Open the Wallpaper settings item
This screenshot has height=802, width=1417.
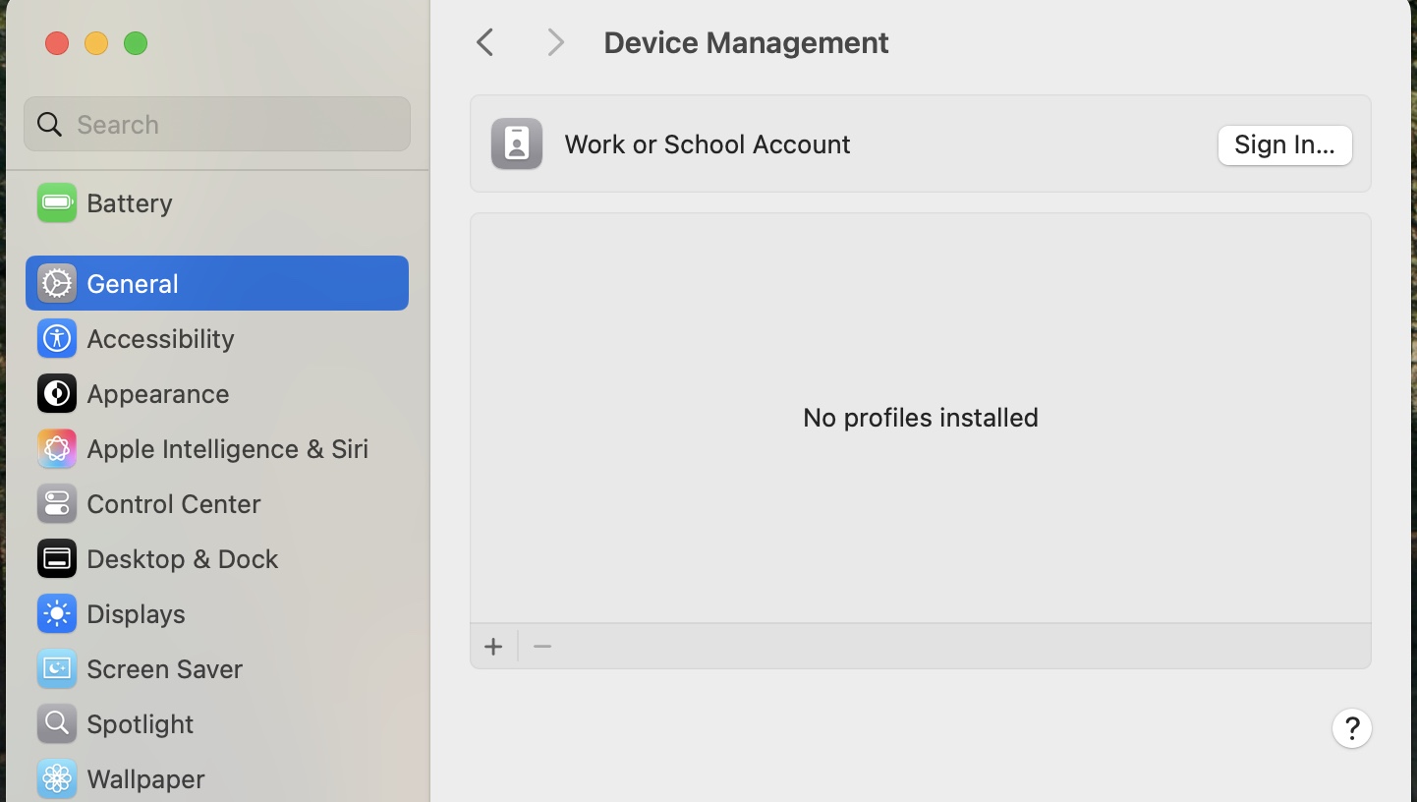(217, 778)
